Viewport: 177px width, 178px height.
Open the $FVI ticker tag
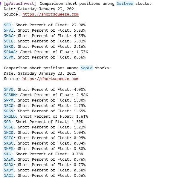coord(9,30)
